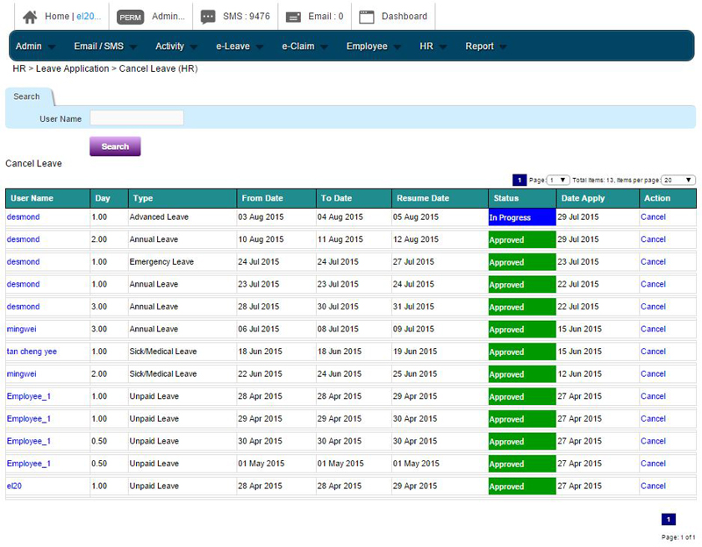Screen dimensions: 702x547
Task: Click Approved status in Emergency Leave row
Action: coord(522,261)
